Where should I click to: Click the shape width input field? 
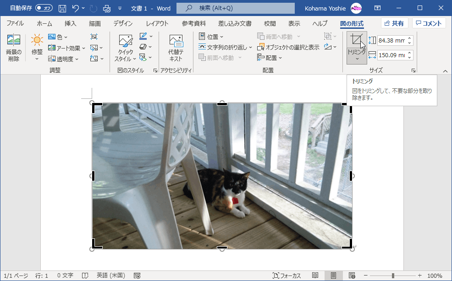click(x=391, y=55)
